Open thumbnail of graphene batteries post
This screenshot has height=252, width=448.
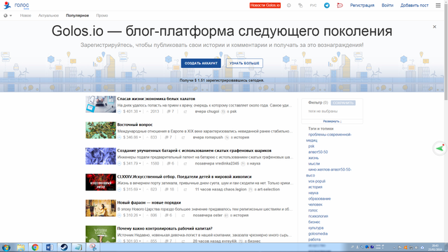click(x=101, y=156)
